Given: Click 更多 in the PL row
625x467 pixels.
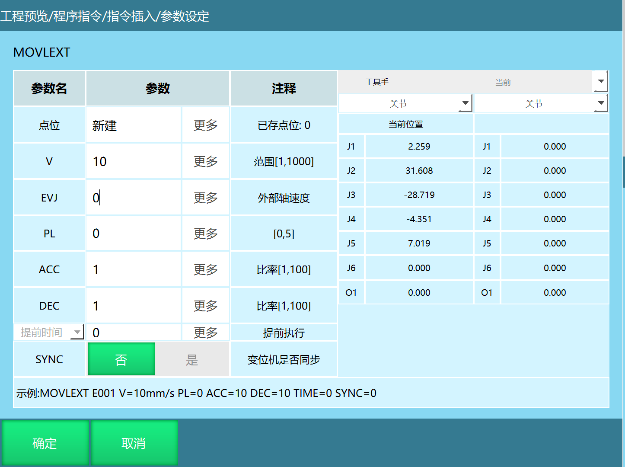Looking at the screenshot, I should point(205,233).
